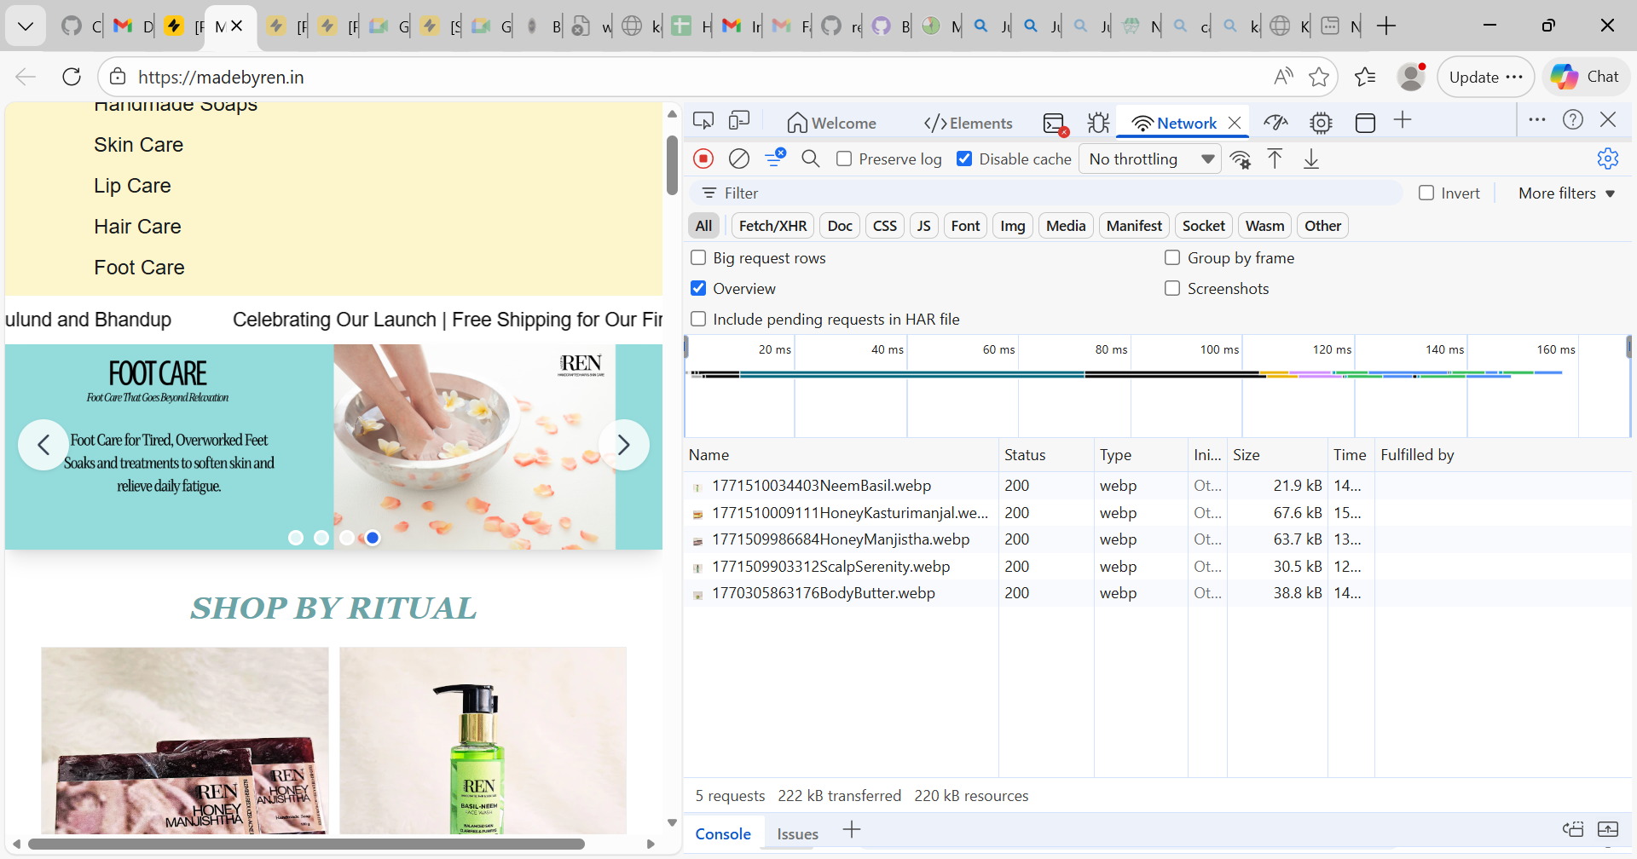Open Copilot Chat button
The width and height of the screenshot is (1637, 859).
(x=1585, y=77)
